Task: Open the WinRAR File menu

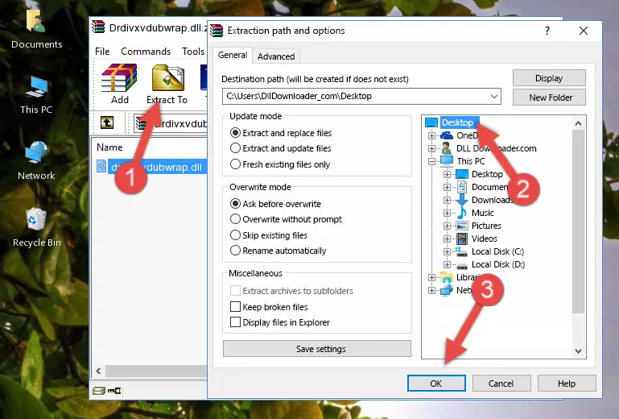Action: [x=102, y=52]
